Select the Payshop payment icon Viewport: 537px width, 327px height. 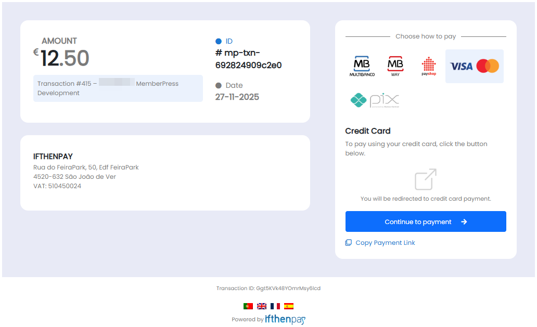428,66
